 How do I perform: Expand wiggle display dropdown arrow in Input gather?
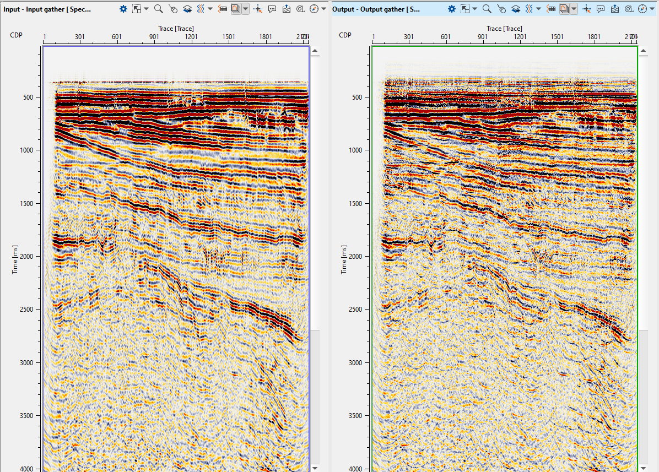point(210,9)
